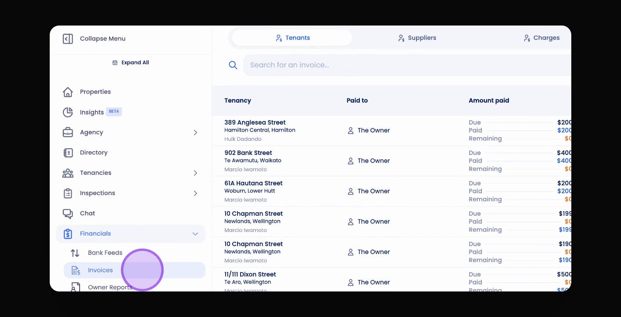Click the Collapse Menu sidebar icon
The image size is (621, 317).
point(68,39)
